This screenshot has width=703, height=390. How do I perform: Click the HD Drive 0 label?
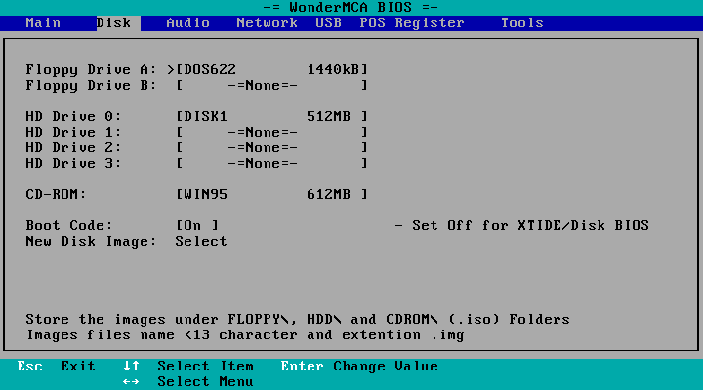[x=73, y=116]
